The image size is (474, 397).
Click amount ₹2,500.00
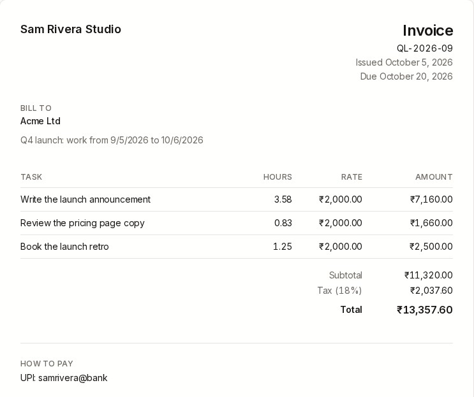tap(431, 247)
